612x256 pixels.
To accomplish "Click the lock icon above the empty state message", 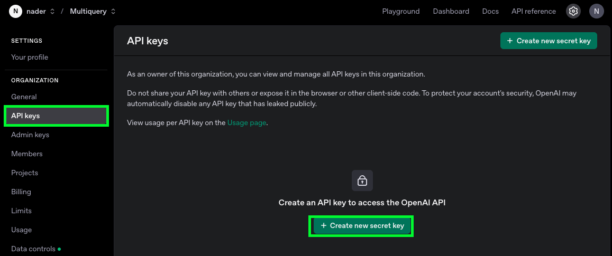I will pyautogui.click(x=362, y=181).
